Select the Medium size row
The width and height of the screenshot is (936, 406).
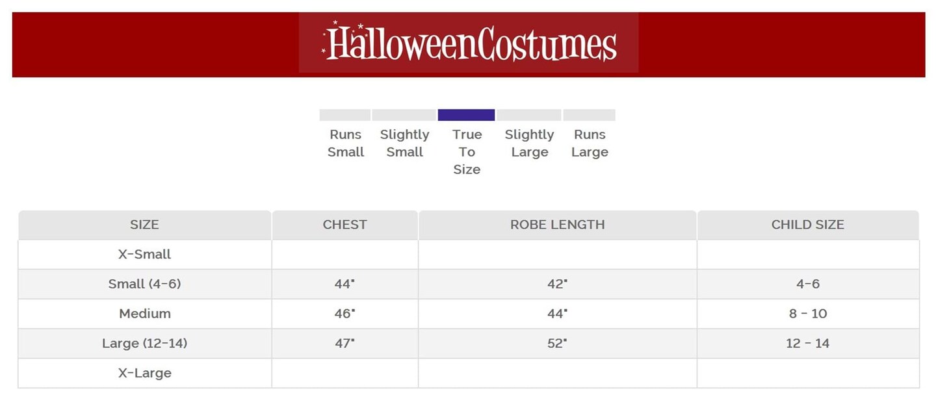(x=144, y=314)
